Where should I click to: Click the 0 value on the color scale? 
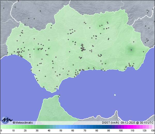[1, 131]
